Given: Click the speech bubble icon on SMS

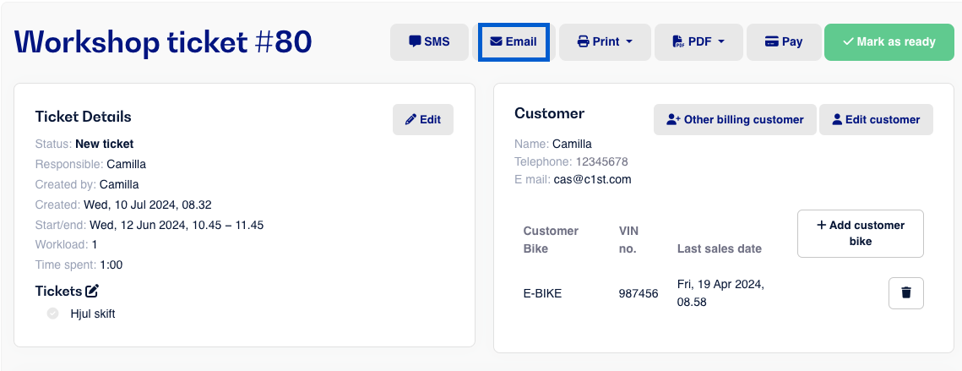Looking at the screenshot, I should tap(416, 41).
